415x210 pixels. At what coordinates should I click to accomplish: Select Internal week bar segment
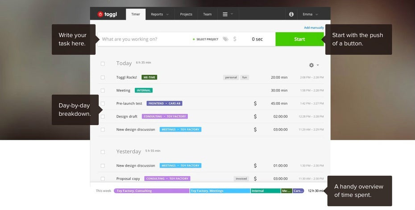click(x=266, y=191)
